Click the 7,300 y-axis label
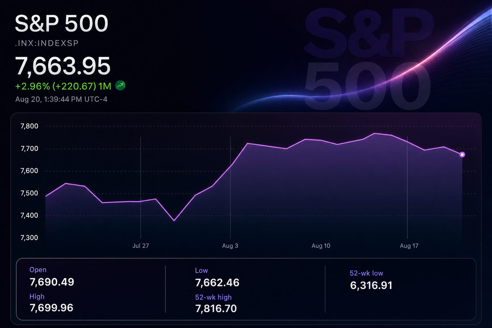 coord(29,238)
